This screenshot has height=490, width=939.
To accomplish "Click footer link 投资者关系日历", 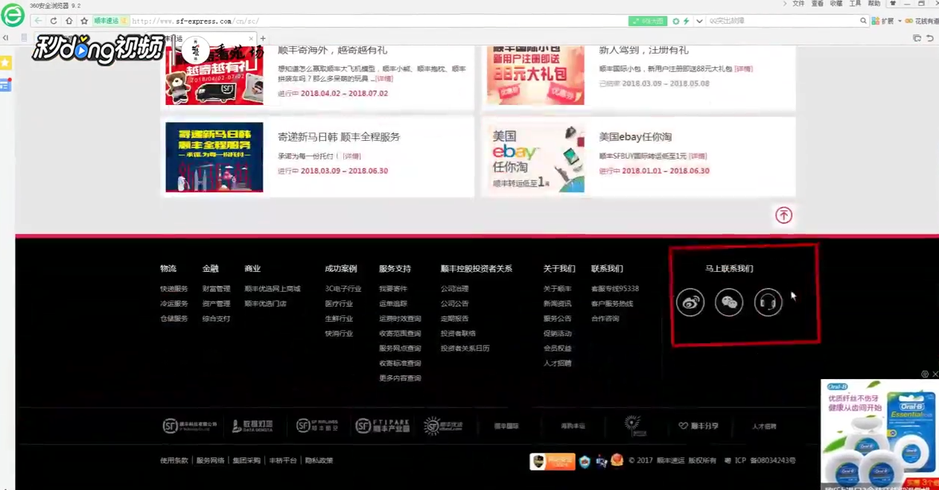I will pos(465,349).
